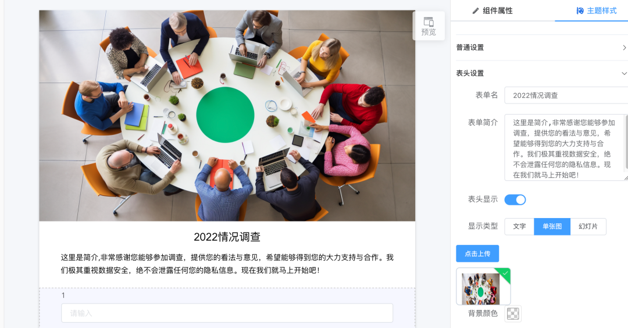The height and width of the screenshot is (328, 628).
Task: Click the palette icon beside 主题样式
Action: tap(580, 11)
